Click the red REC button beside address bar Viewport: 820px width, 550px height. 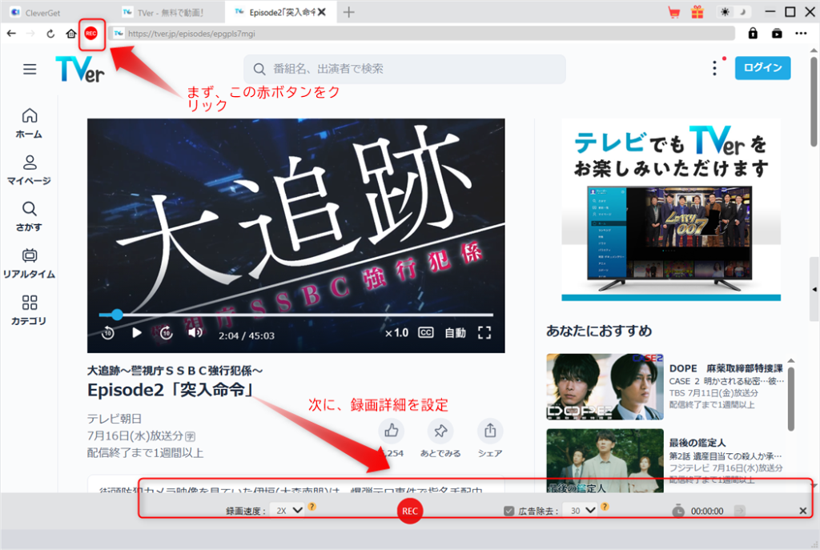click(91, 34)
